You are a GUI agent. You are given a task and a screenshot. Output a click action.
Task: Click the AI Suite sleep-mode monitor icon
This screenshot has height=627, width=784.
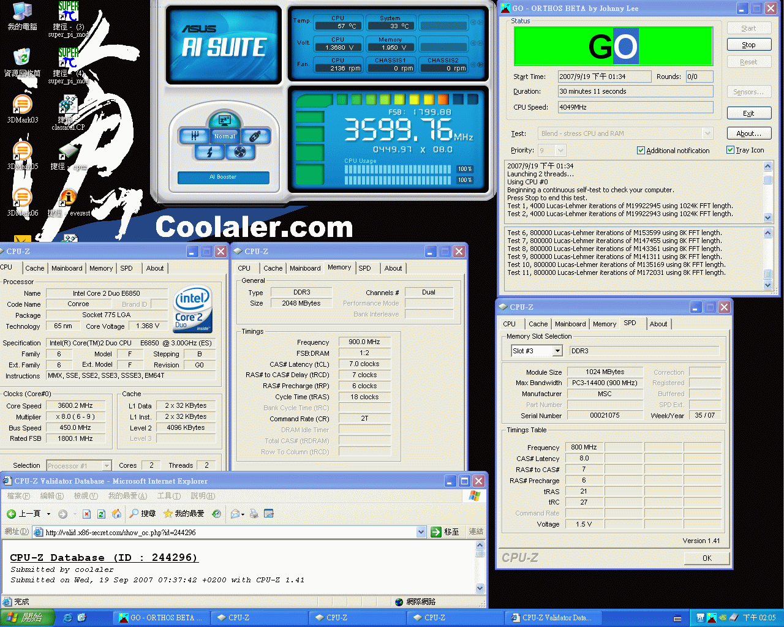(x=224, y=119)
